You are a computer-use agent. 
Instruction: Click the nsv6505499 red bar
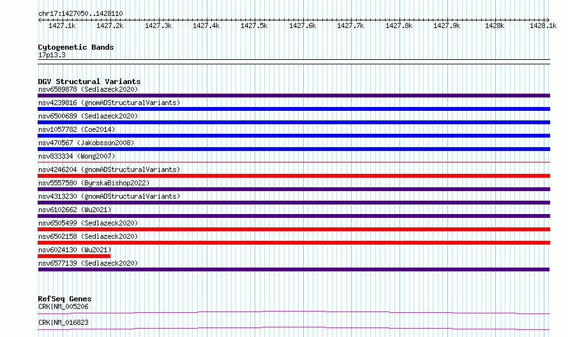coord(294,229)
